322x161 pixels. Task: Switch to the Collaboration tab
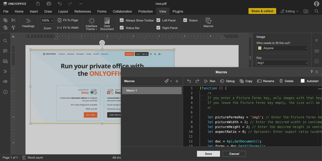(122, 11)
